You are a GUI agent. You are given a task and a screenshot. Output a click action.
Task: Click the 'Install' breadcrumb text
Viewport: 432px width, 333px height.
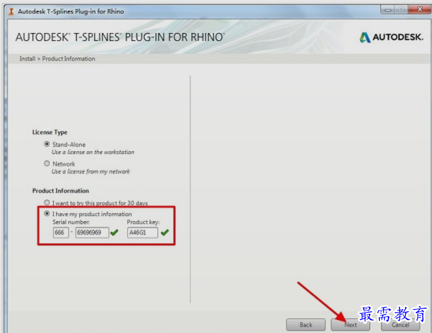tap(28, 59)
